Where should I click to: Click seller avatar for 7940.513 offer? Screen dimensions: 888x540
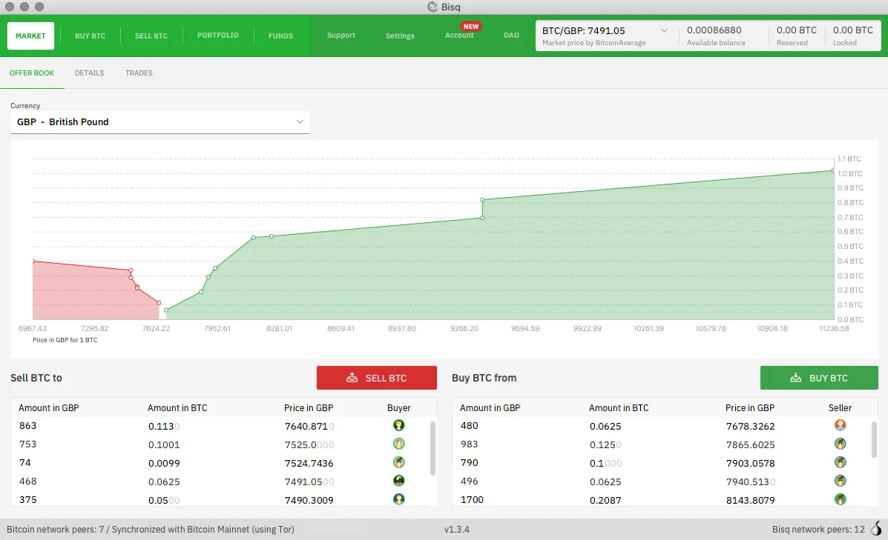click(x=841, y=481)
